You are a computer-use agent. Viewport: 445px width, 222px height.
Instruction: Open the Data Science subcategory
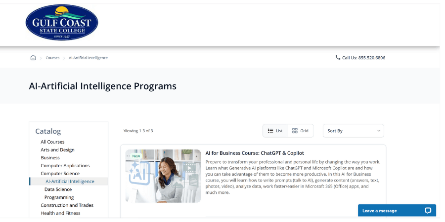(58, 189)
